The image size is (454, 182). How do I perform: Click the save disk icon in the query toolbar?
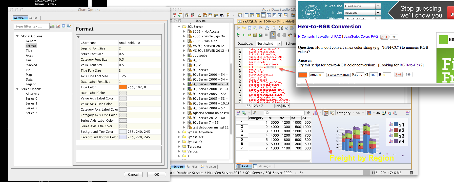tap(250, 28)
